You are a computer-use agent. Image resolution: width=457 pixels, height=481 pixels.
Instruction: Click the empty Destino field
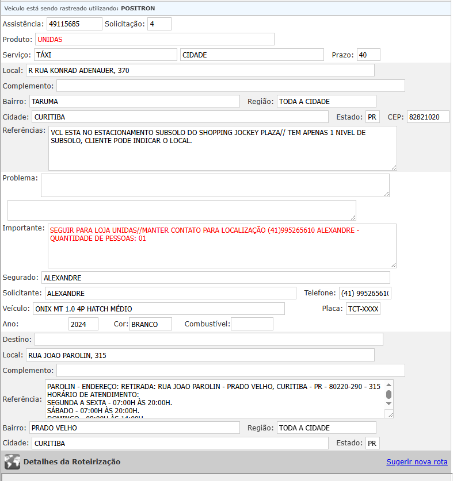tap(208, 339)
